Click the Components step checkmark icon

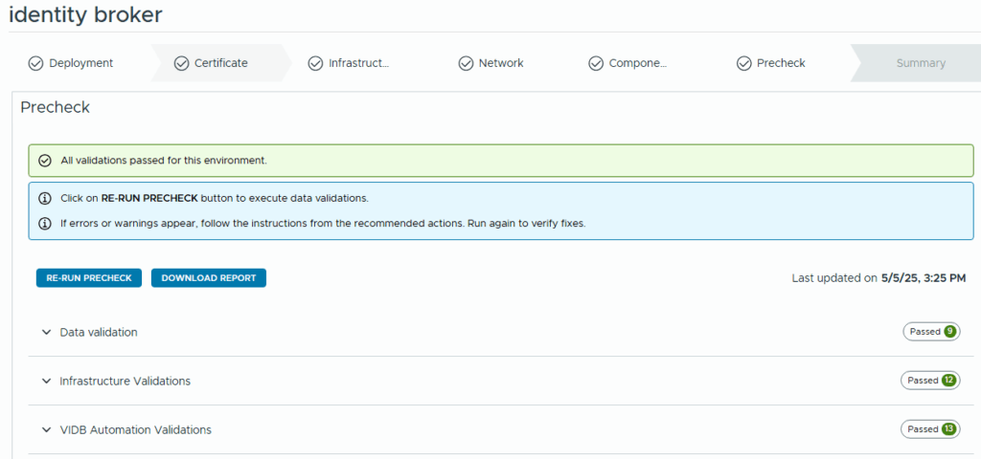click(596, 63)
